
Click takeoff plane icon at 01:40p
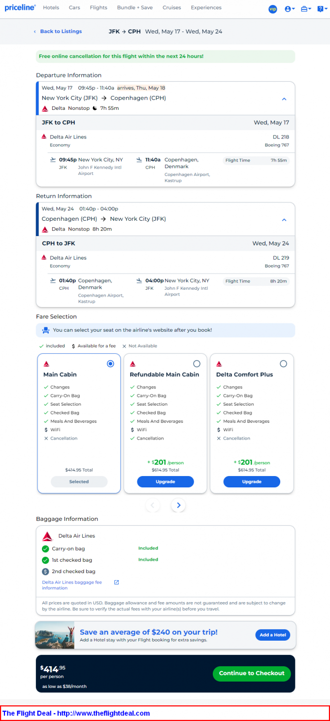pyautogui.click(x=53, y=280)
